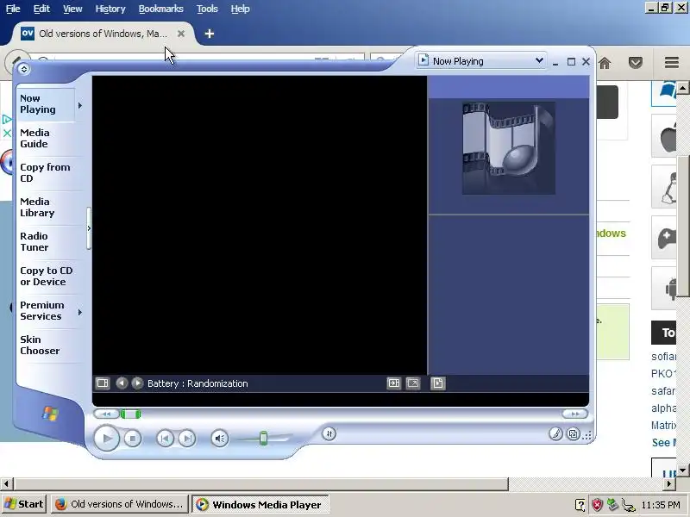Click the volume slider handle
This screenshot has width=690, height=517.
263,438
